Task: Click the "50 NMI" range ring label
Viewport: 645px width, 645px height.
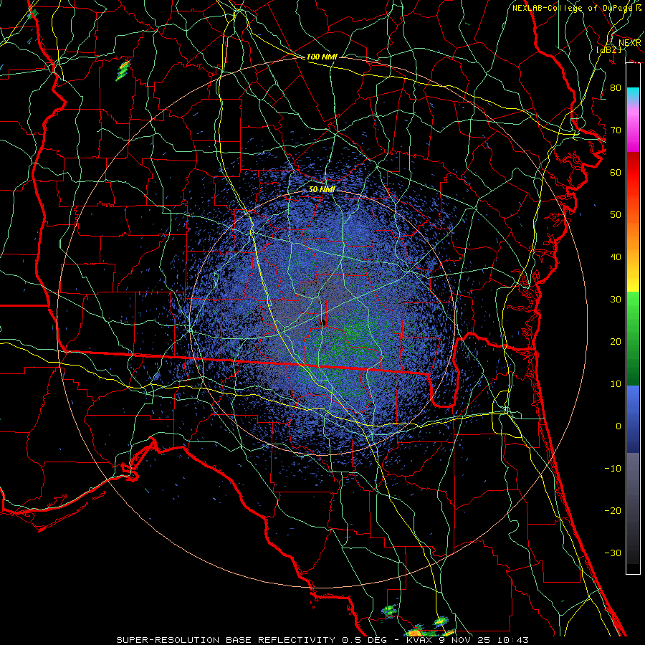Action: click(322, 189)
